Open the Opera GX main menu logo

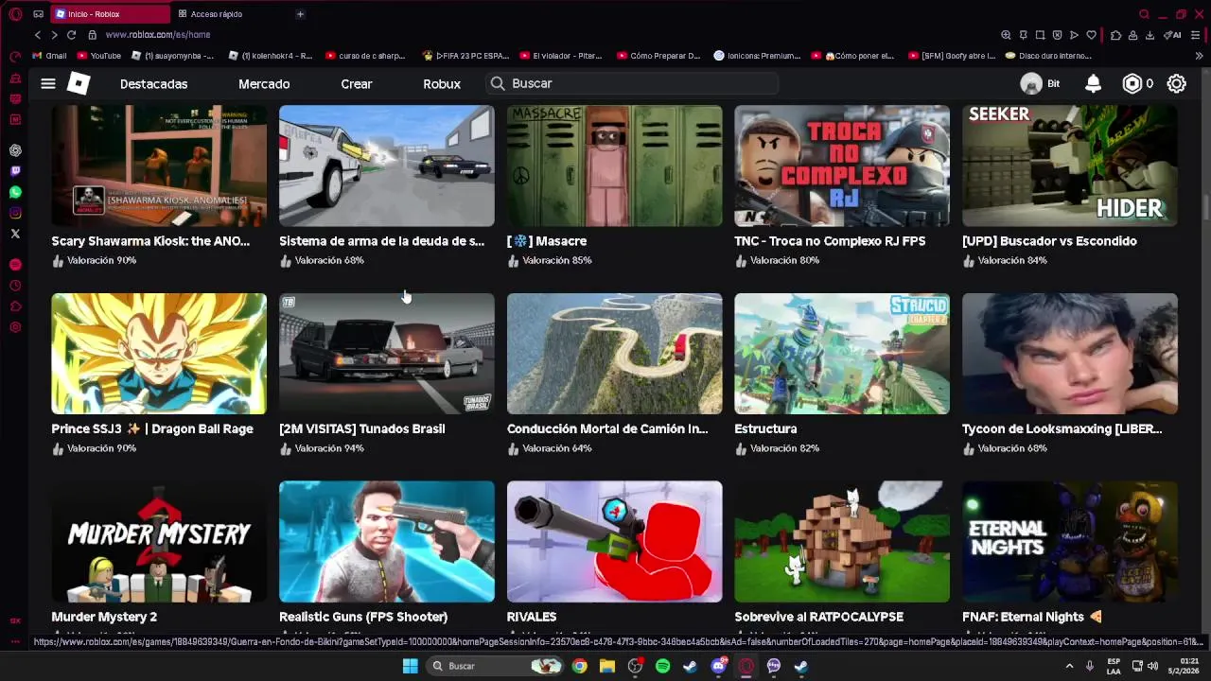15,14
